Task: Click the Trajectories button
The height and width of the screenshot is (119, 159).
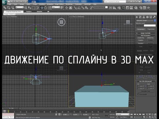Action: 151,29
